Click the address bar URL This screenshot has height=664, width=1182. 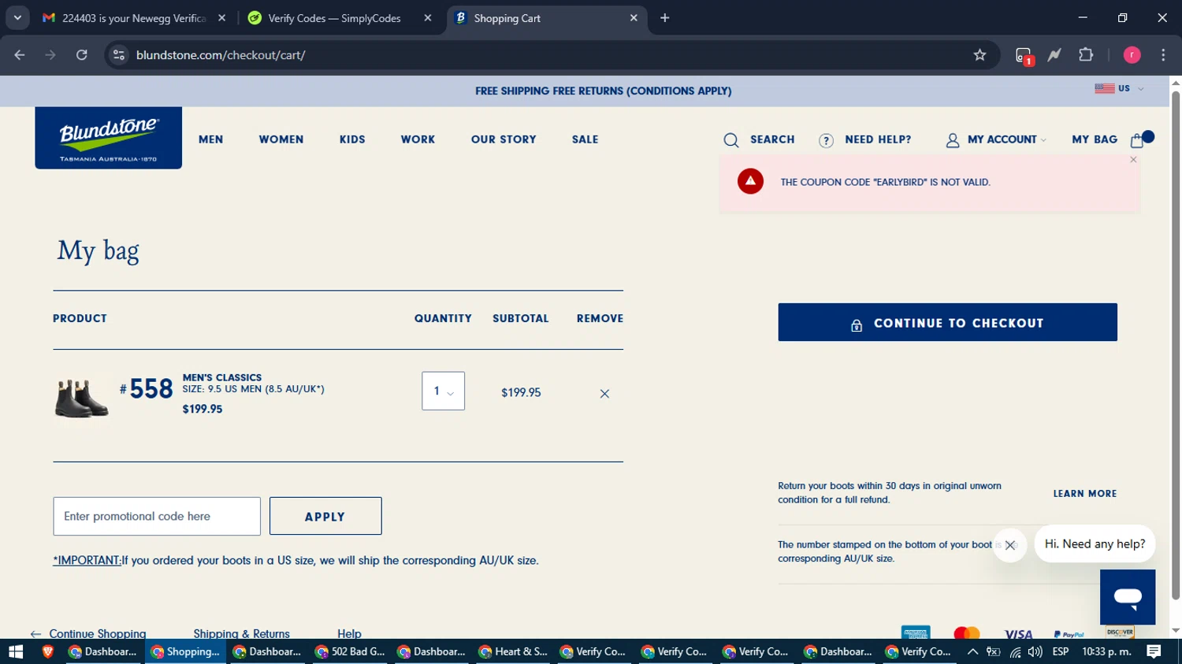(221, 55)
